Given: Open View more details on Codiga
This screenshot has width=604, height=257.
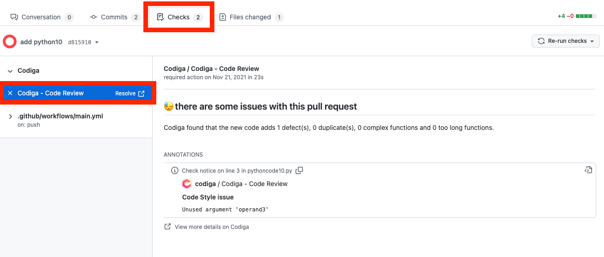Looking at the screenshot, I should coord(212,227).
